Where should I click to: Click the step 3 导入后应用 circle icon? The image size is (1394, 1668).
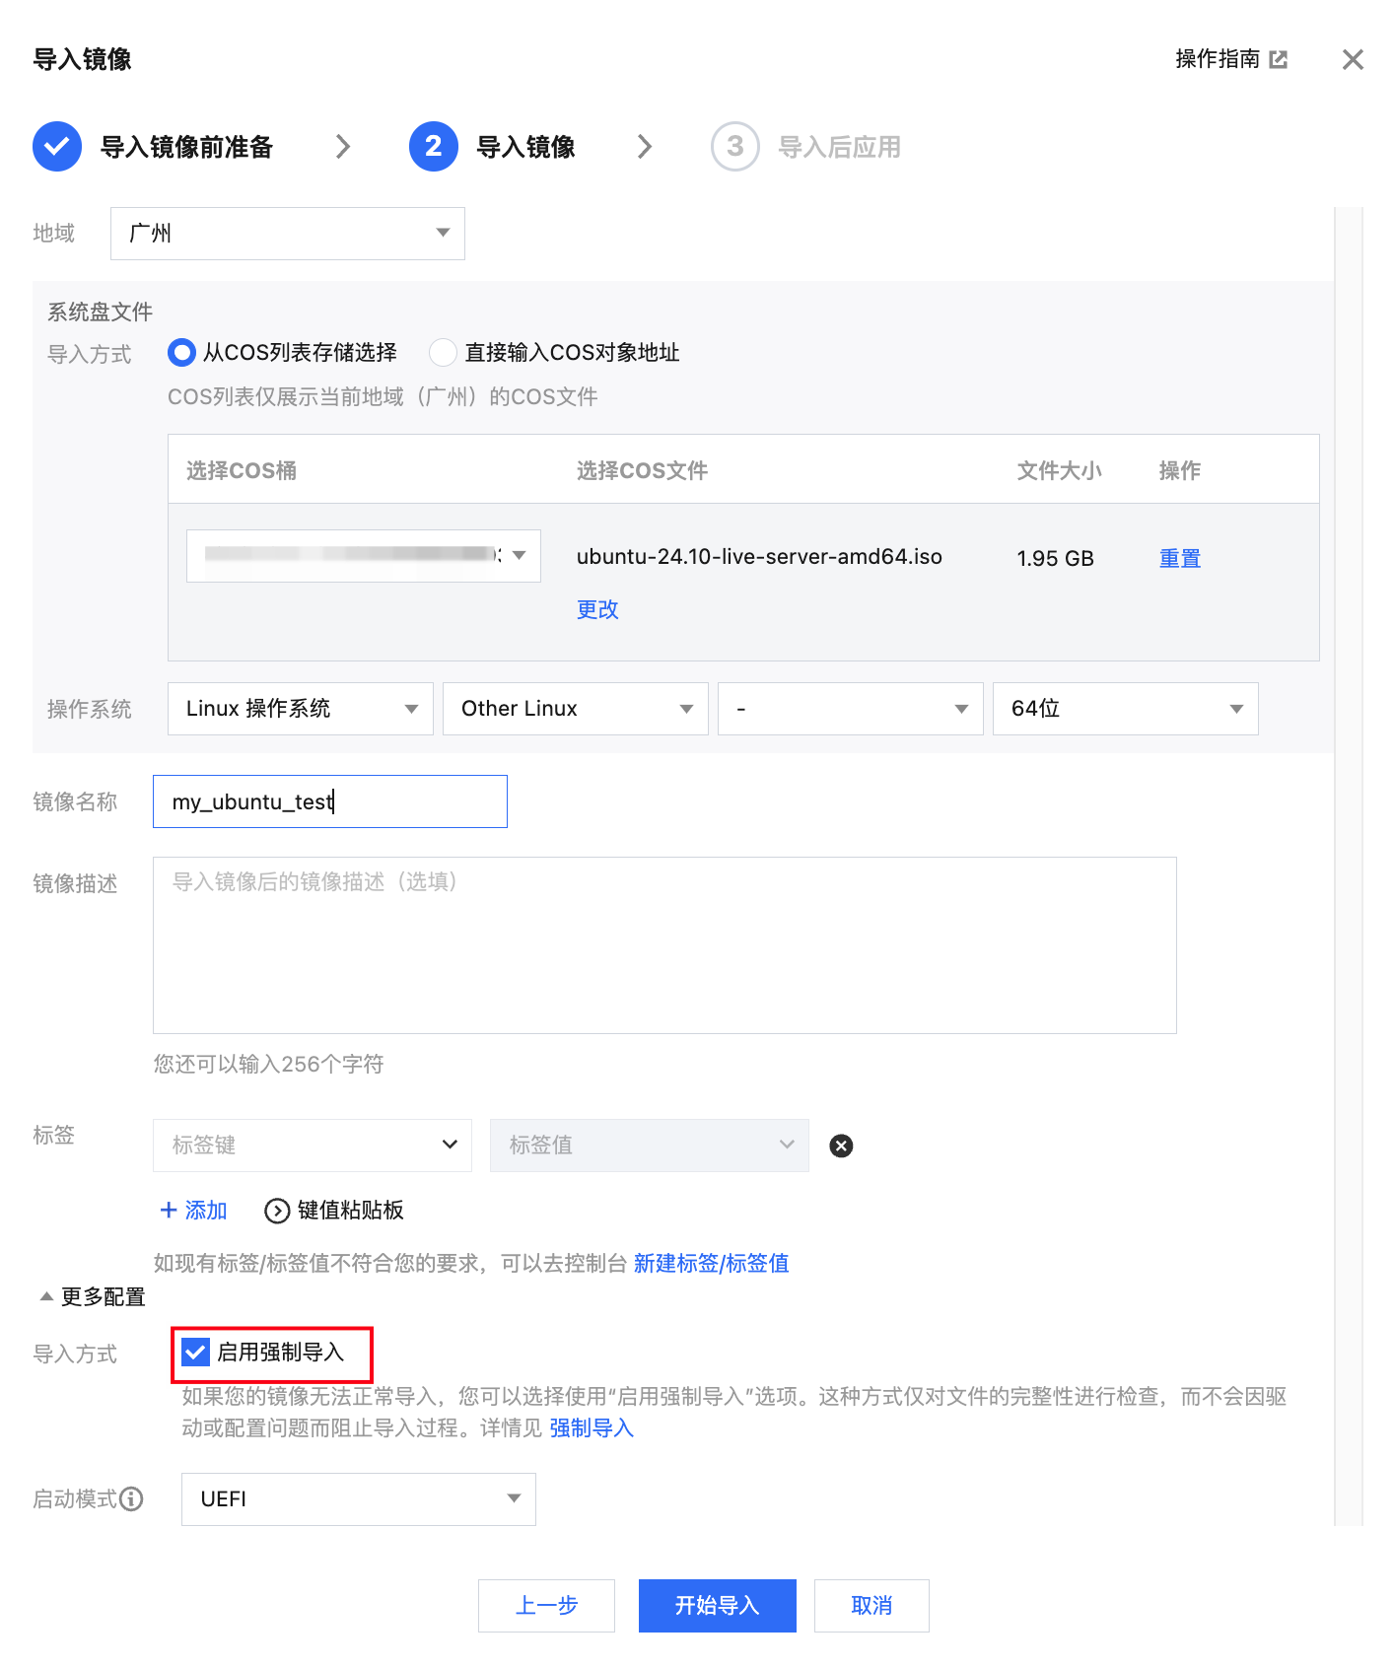(734, 147)
